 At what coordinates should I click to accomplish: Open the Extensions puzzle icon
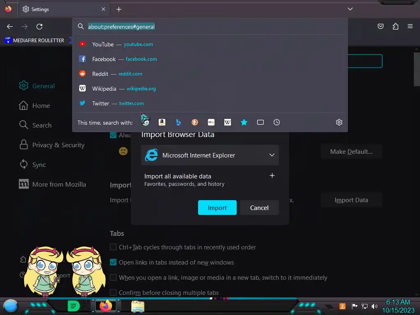click(x=395, y=26)
